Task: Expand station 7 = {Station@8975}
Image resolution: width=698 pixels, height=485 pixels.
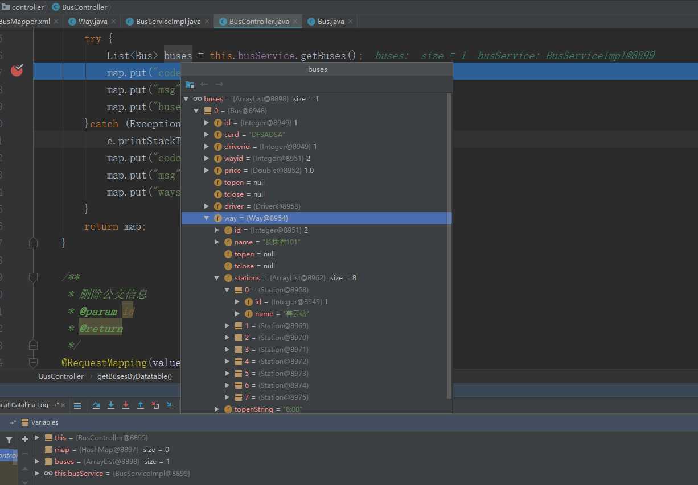Action: 227,397
